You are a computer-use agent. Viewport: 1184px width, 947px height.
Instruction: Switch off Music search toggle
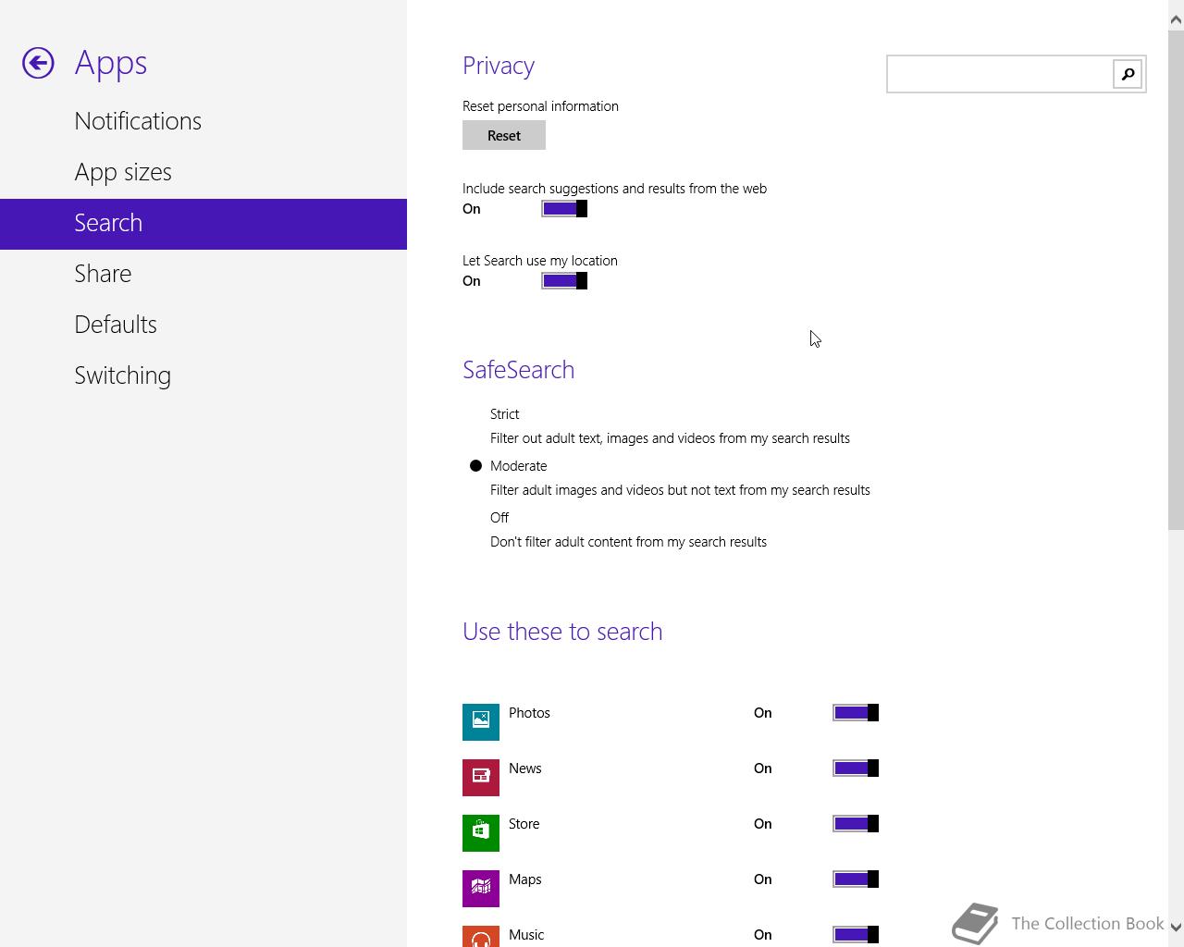tap(856, 935)
